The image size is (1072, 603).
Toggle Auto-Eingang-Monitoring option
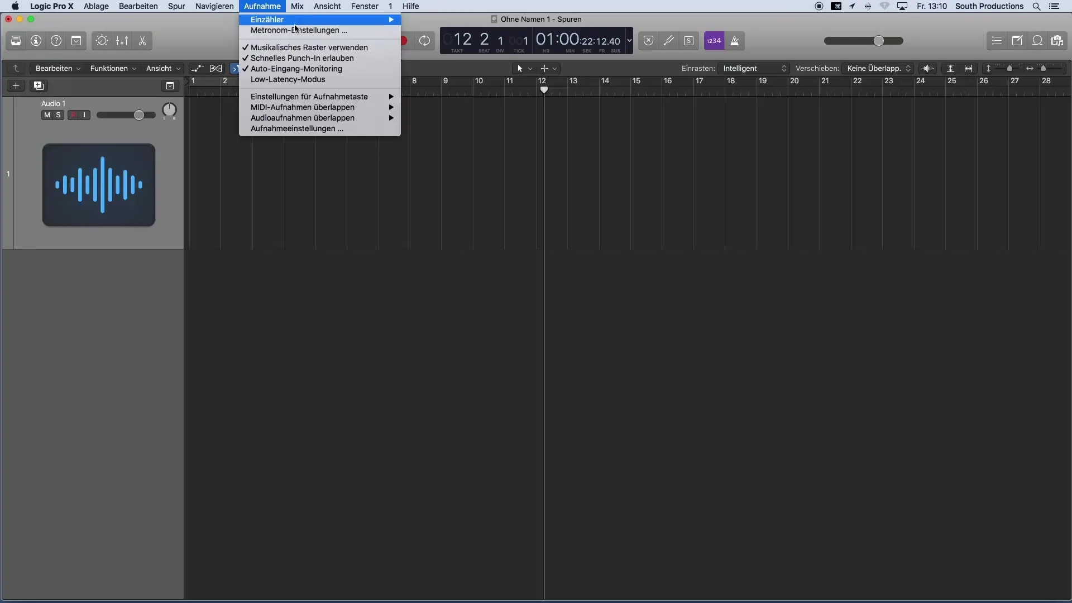point(320,69)
